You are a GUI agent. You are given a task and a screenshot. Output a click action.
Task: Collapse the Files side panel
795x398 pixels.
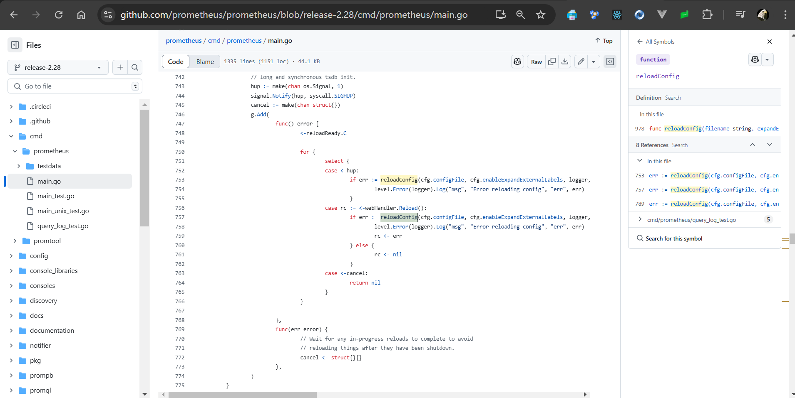click(x=15, y=45)
